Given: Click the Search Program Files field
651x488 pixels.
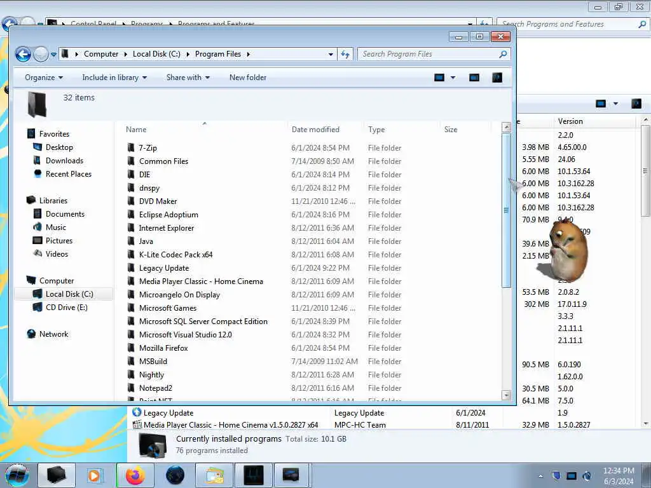Looking at the screenshot, I should 434,54.
